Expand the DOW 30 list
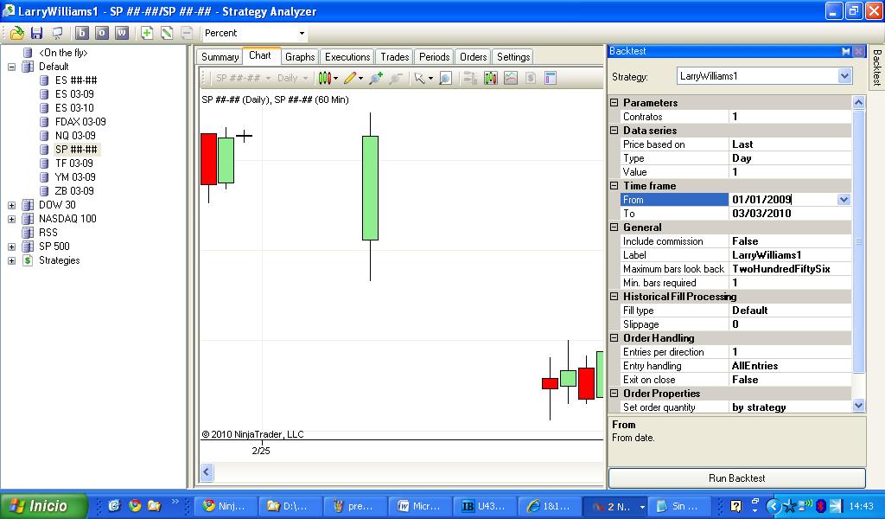This screenshot has height=519, width=885. (11, 205)
